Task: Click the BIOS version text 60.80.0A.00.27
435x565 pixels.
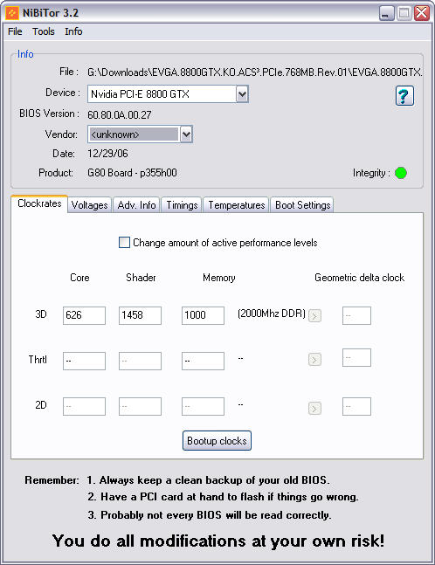Action: tap(120, 115)
